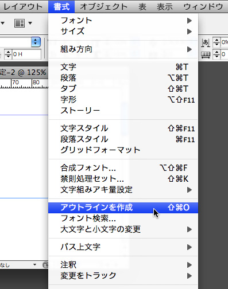The height and width of the screenshot is (289, 228).
Task: Adjust stepper next to 0% field
Action: pyautogui.click(x=217, y=42)
